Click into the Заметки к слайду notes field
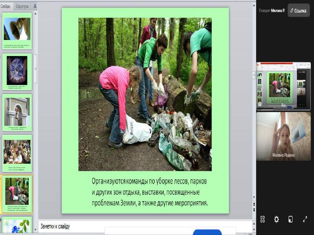The width and height of the screenshot is (314, 235). tap(145, 226)
